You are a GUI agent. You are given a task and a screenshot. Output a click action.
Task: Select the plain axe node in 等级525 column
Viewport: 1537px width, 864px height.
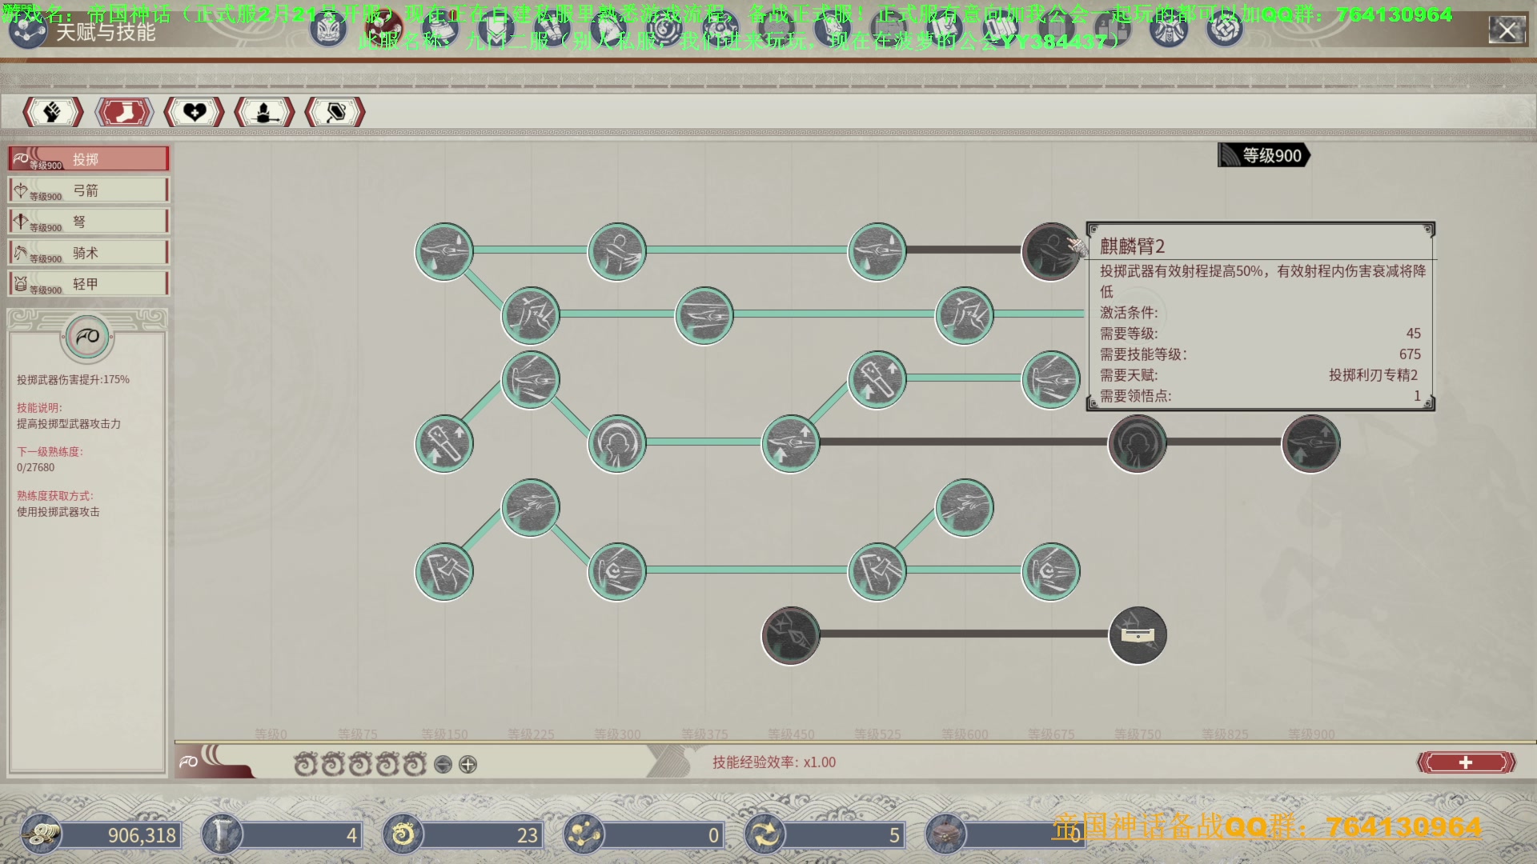point(877,572)
